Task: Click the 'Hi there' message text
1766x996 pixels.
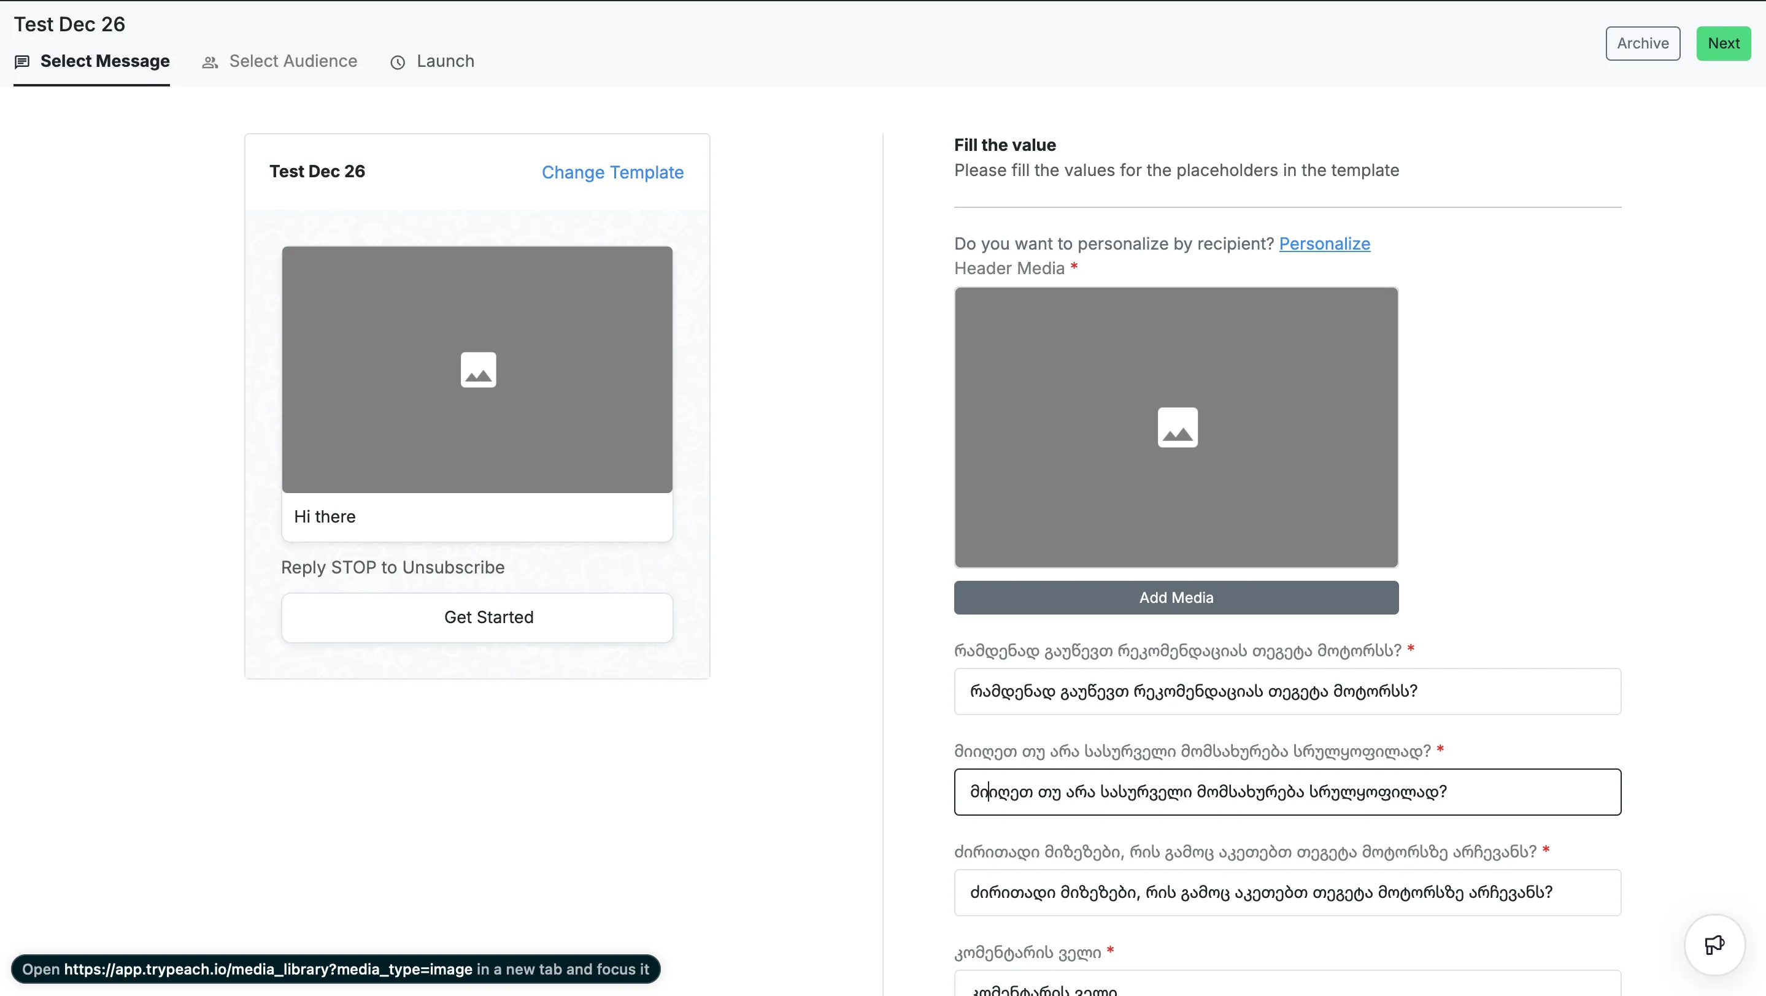Action: coord(325,517)
